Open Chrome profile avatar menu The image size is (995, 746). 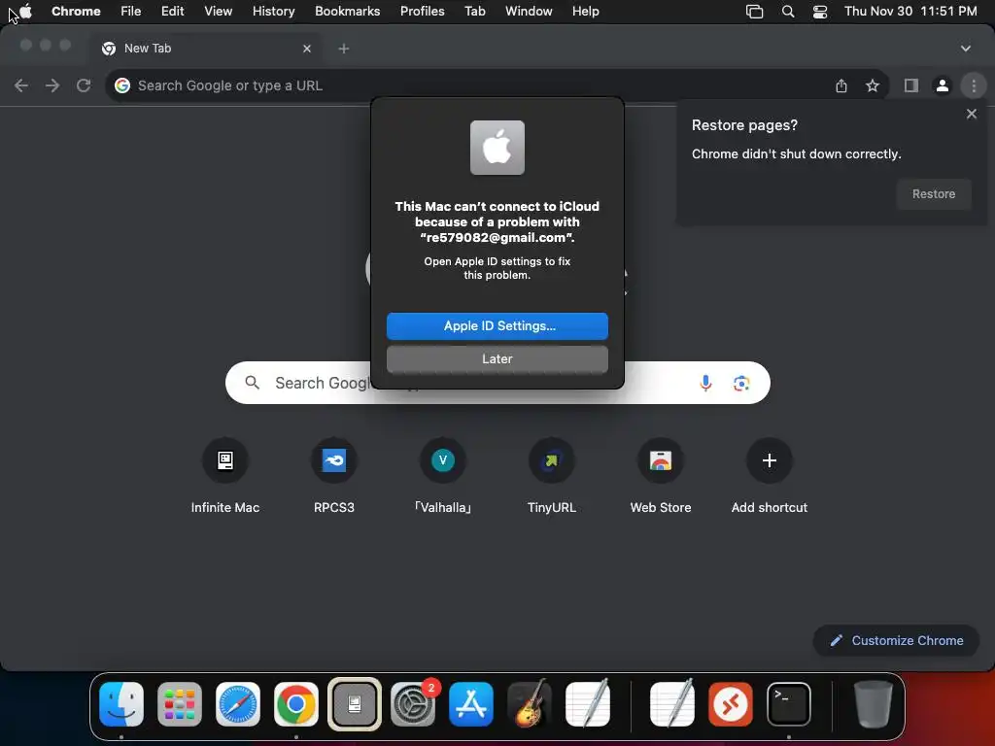[943, 85]
